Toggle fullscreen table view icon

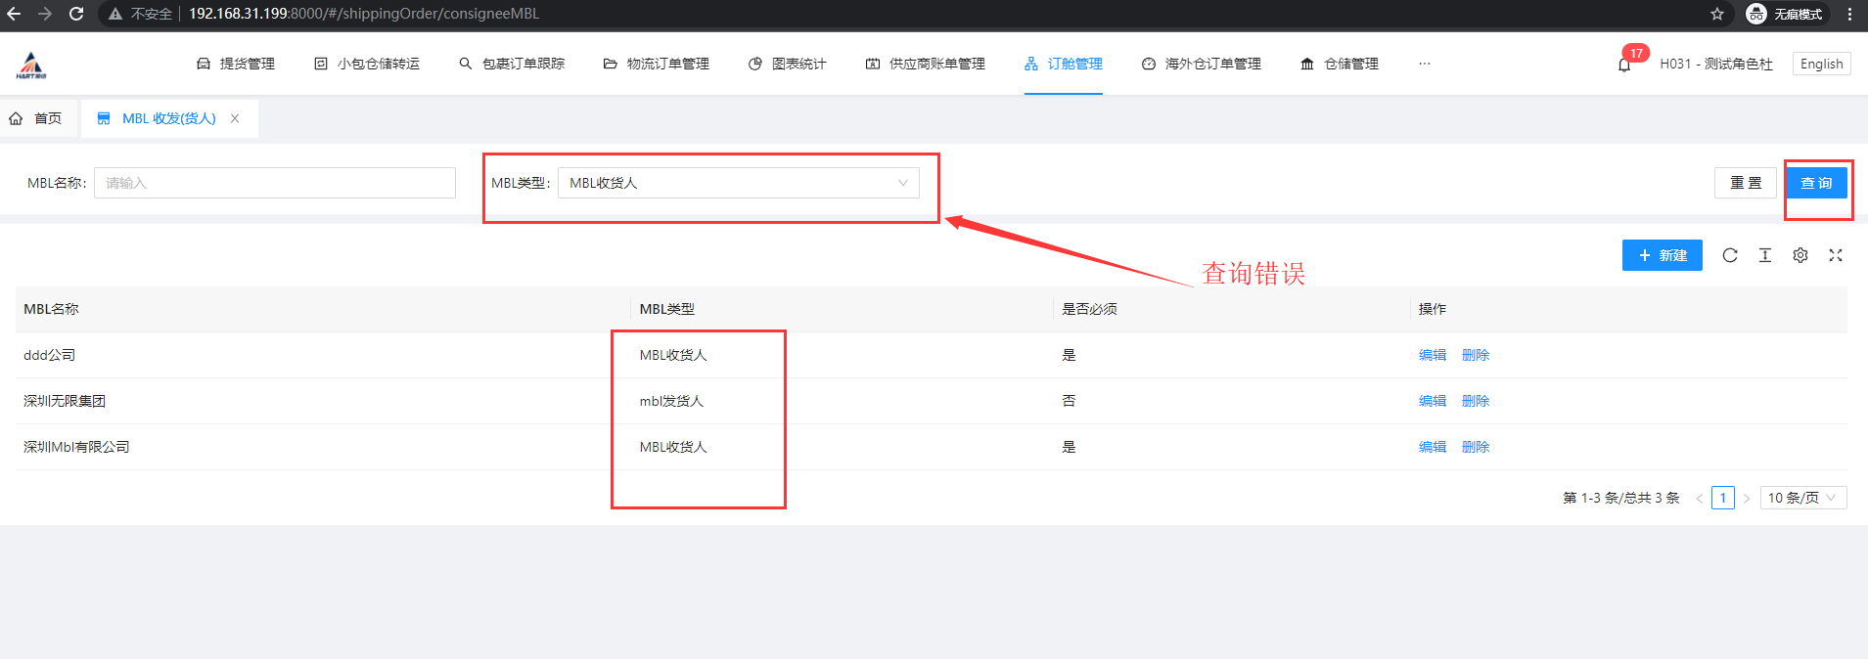point(1836,255)
